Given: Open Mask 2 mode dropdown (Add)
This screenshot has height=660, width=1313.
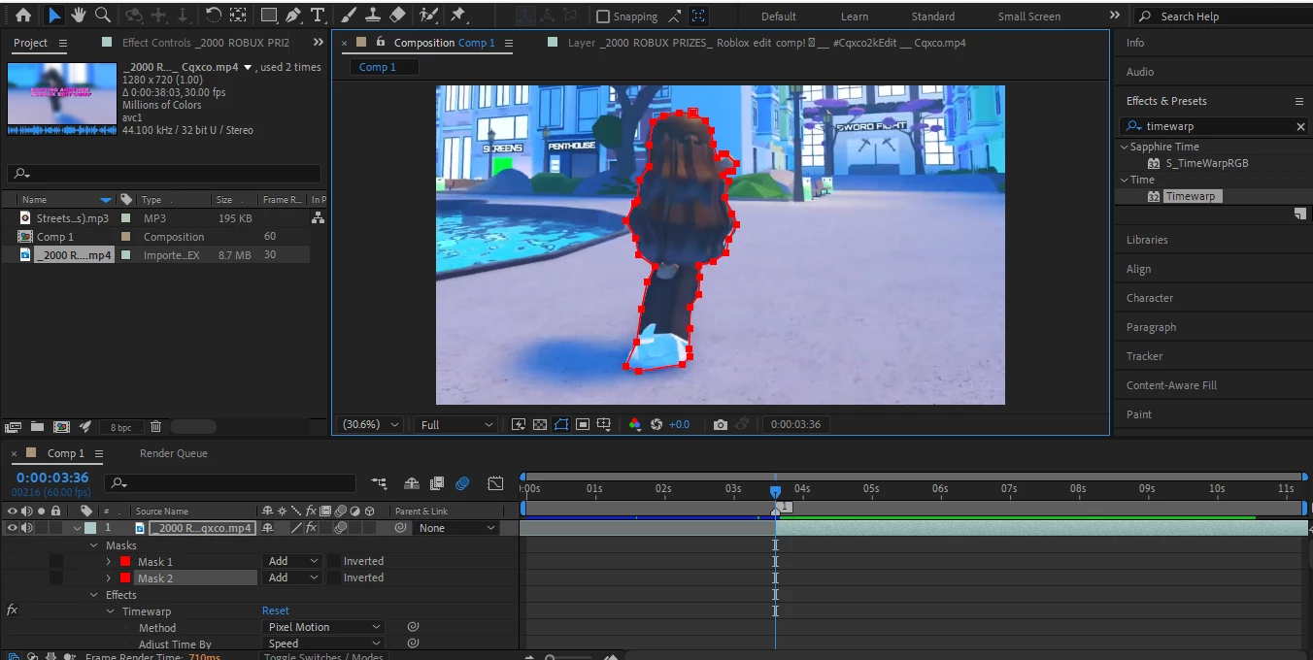Looking at the screenshot, I should [x=293, y=577].
